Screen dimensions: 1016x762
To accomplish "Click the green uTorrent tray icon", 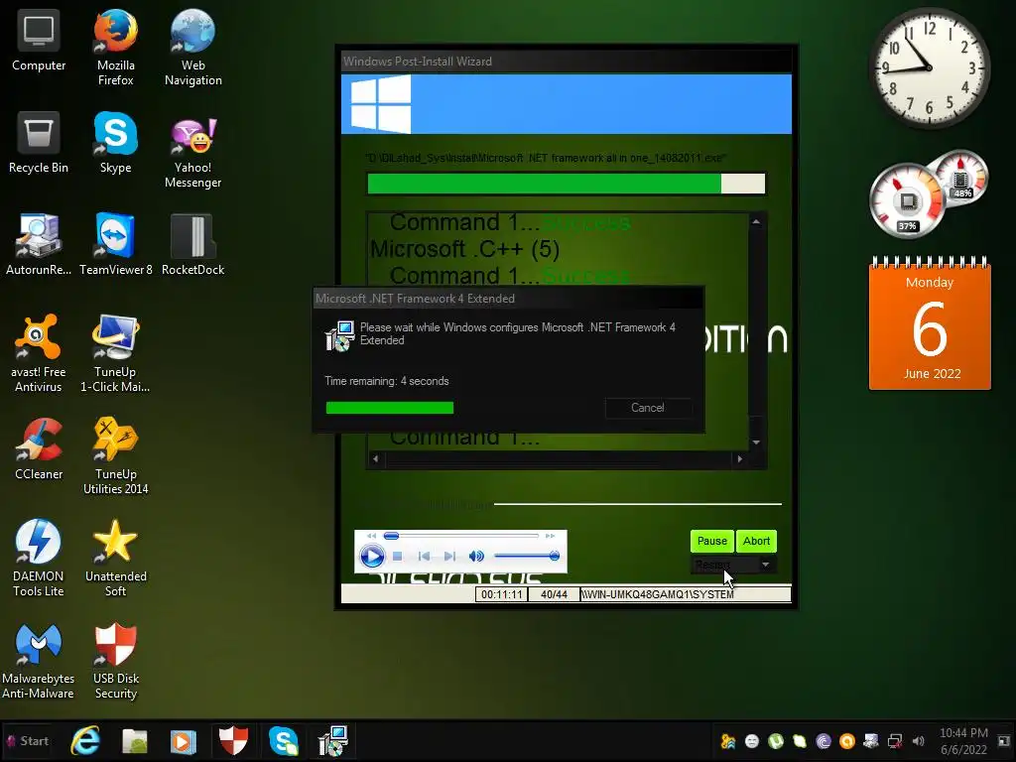I will tap(776, 741).
